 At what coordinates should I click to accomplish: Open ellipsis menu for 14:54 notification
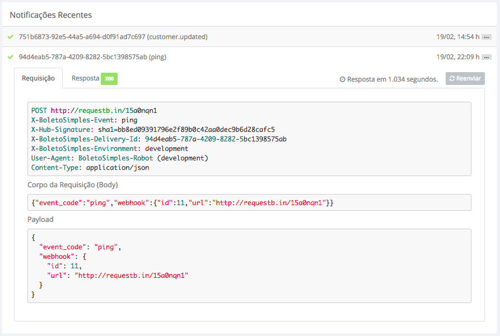tap(487, 37)
